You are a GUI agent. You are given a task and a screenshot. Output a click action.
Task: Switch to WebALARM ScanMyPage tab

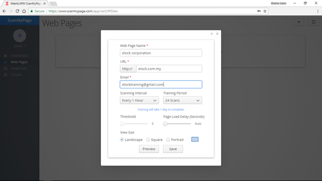pyautogui.click(x=26, y=3)
